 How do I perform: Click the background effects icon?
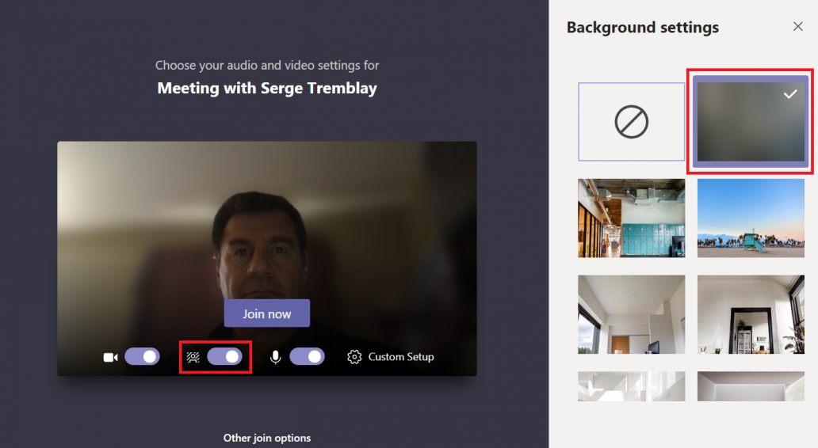(193, 357)
